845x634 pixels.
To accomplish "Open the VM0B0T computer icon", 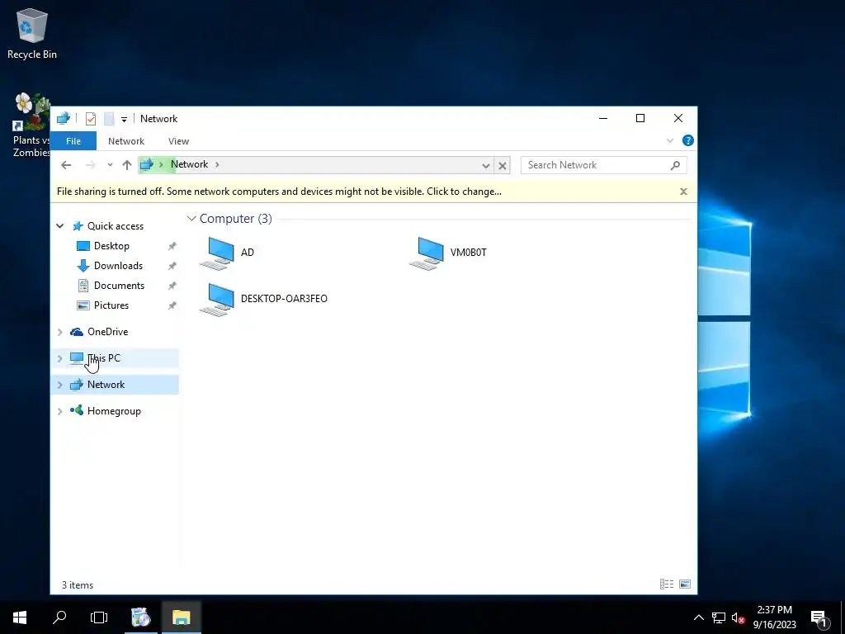I will [427, 253].
